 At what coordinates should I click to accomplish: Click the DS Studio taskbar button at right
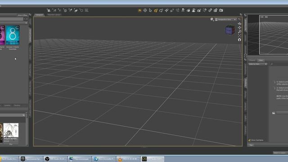click(x=153, y=159)
